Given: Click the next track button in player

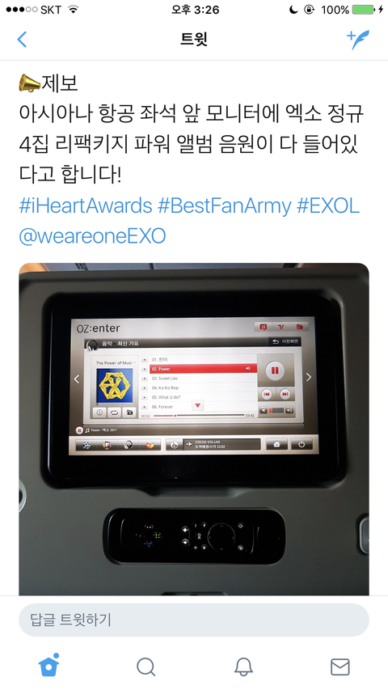Looking at the screenshot, I should (285, 394).
